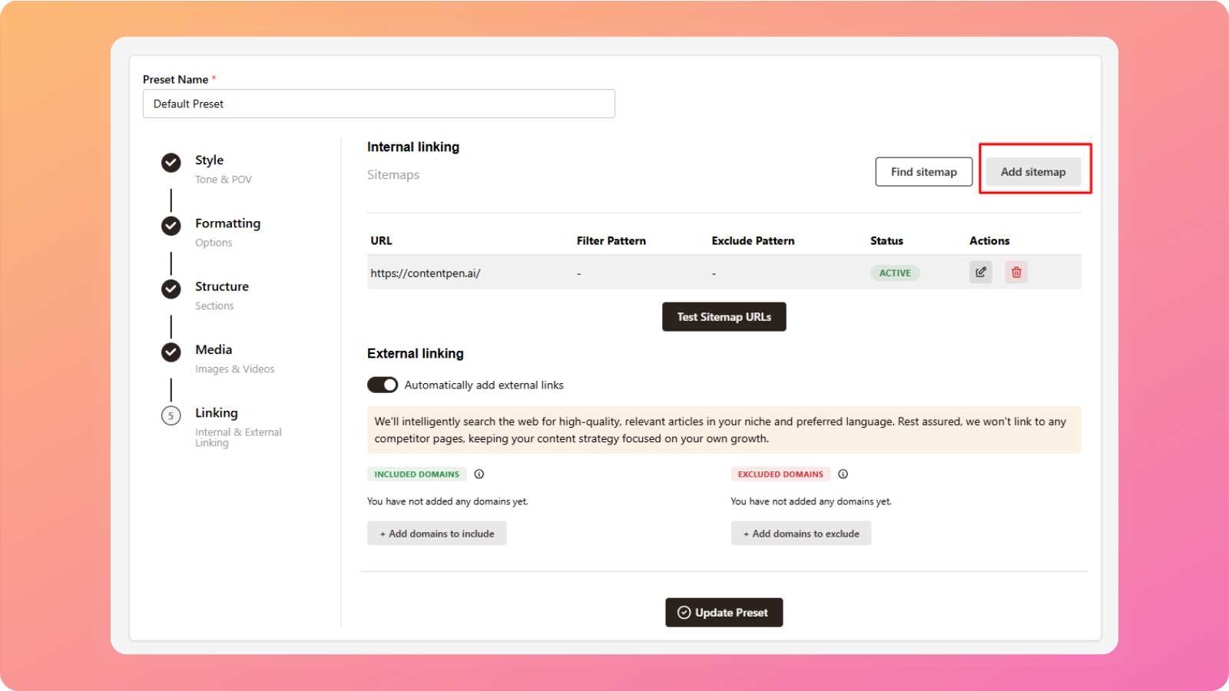This screenshot has width=1229, height=691.
Task: Open the Style Tone & POV step
Action: click(210, 160)
